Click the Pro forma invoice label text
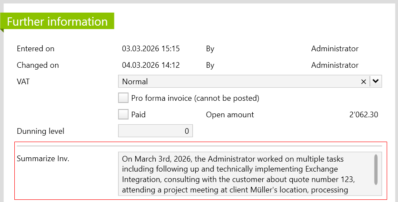Screen dimensions: 398x202 [x=195, y=98]
